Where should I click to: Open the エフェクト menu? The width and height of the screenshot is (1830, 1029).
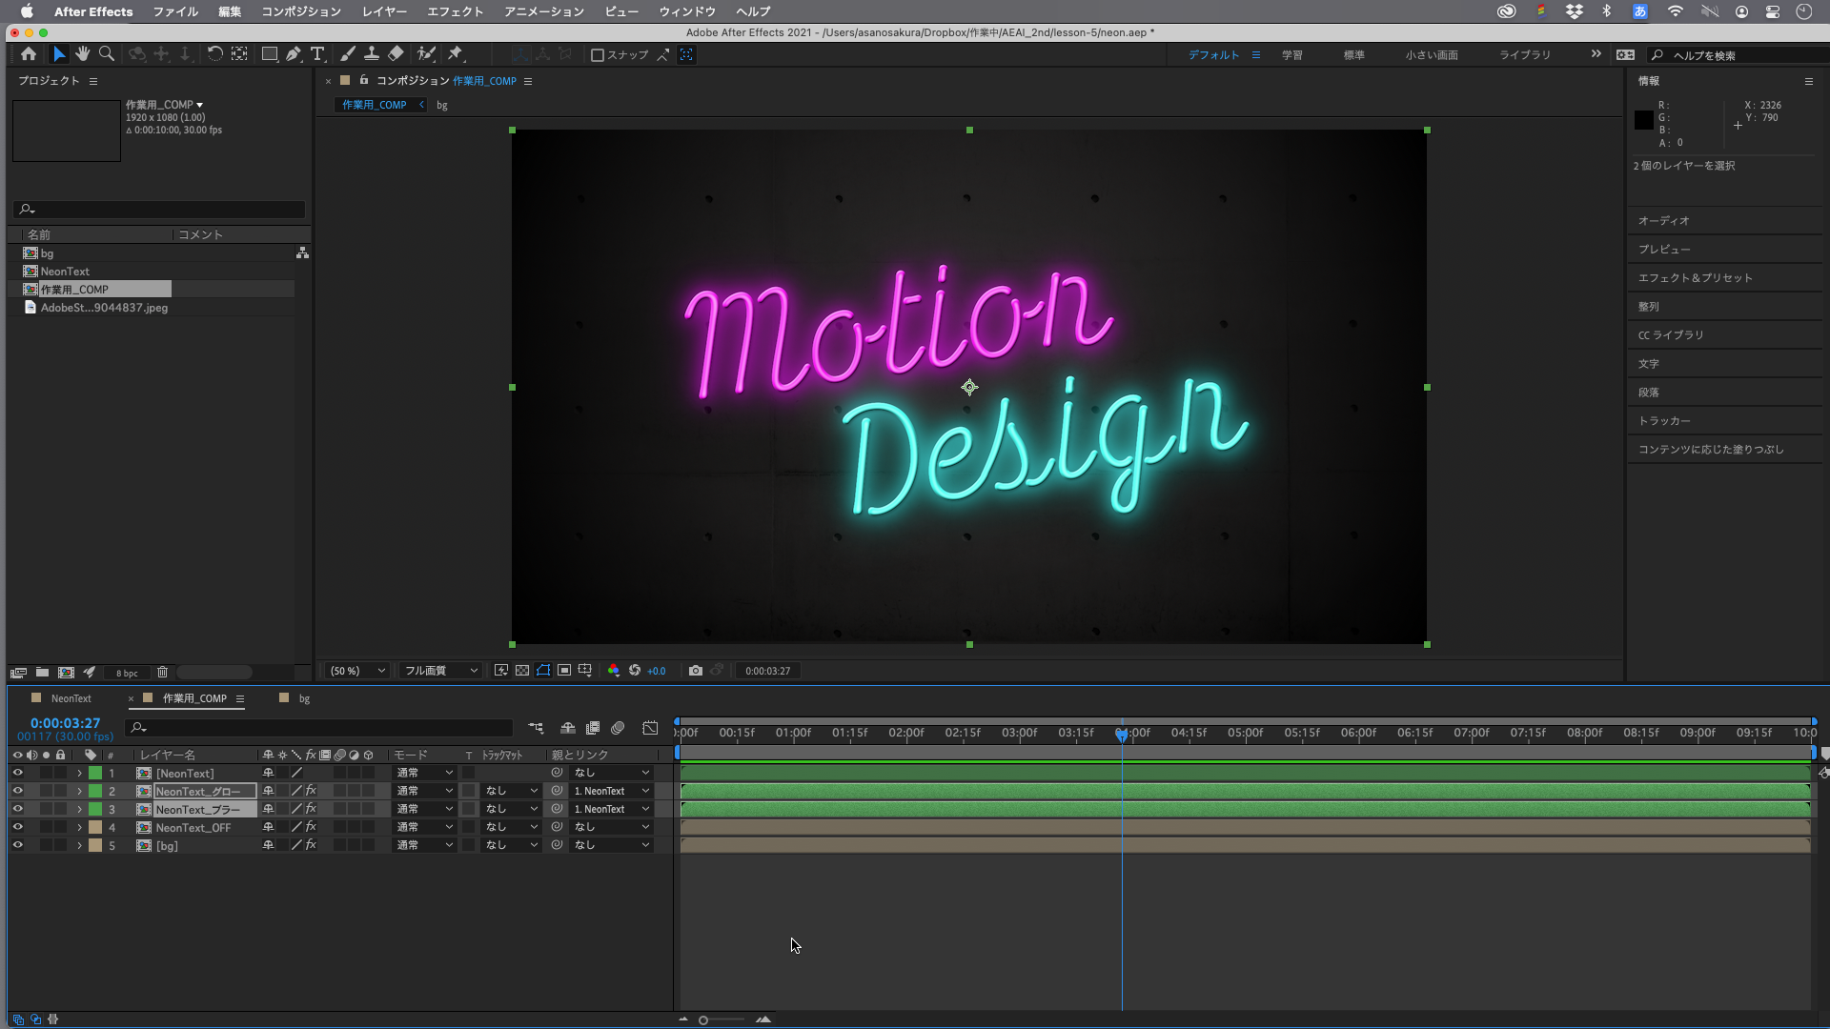pos(455,11)
